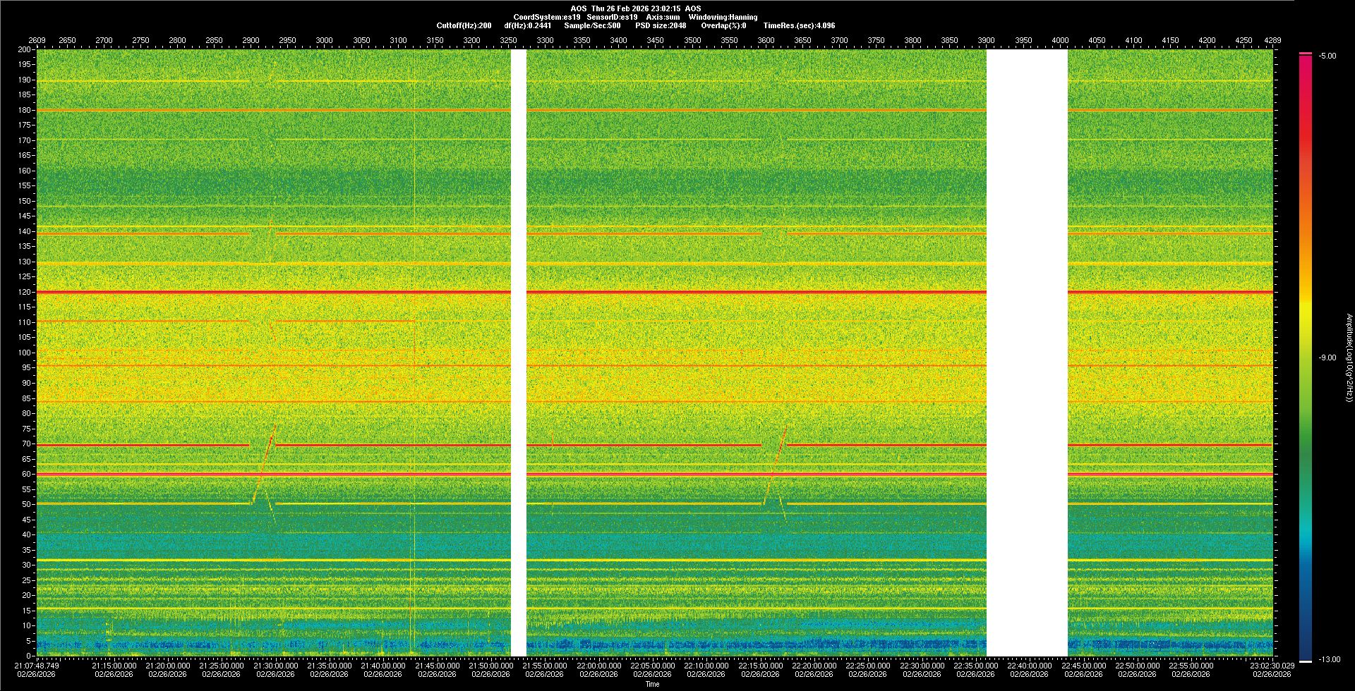Click the CoordSystem:es19 label
The image size is (1355, 691).
click(x=547, y=17)
